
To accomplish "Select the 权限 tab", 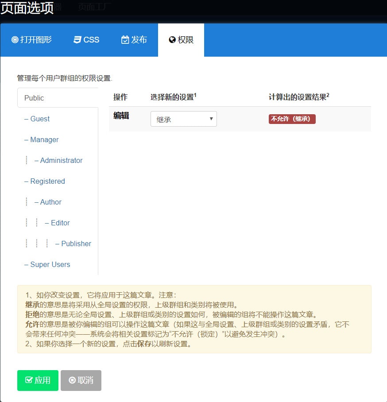I will point(181,40).
